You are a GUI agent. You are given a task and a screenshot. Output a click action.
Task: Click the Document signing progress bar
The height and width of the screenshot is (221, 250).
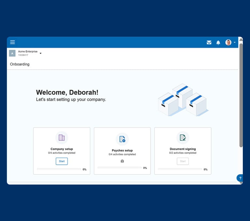click(180, 169)
